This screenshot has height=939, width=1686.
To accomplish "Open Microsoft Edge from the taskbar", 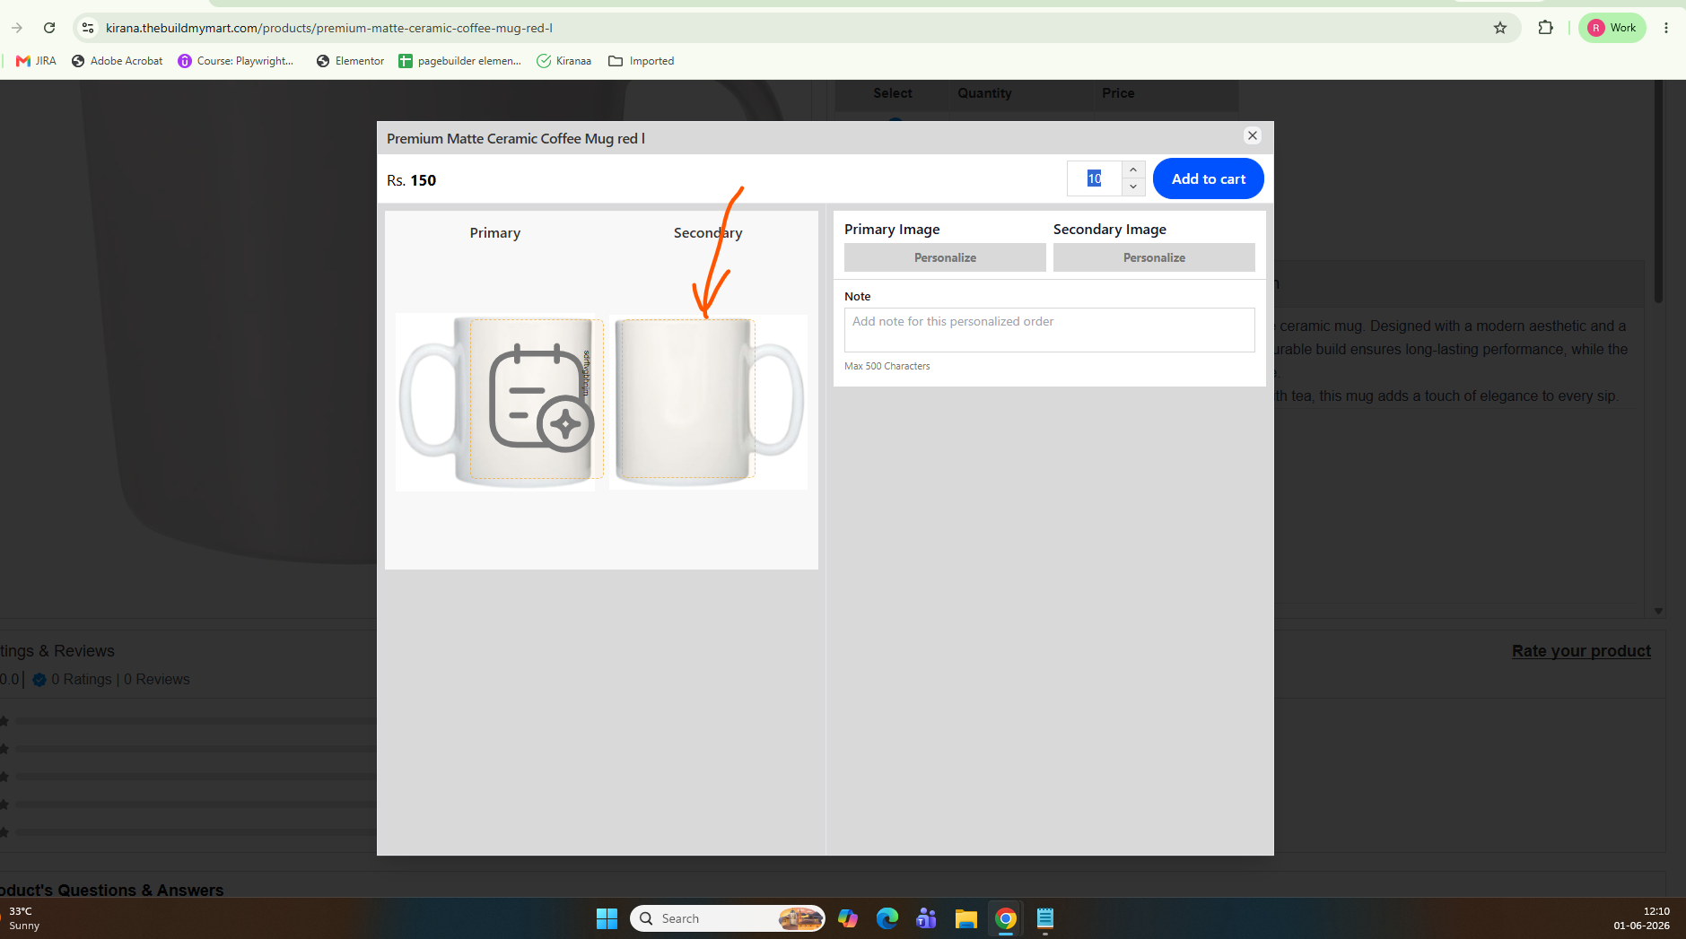I will pos(887,918).
